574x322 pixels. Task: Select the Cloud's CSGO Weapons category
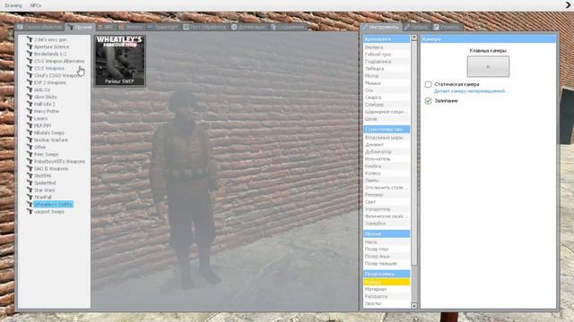(x=57, y=75)
